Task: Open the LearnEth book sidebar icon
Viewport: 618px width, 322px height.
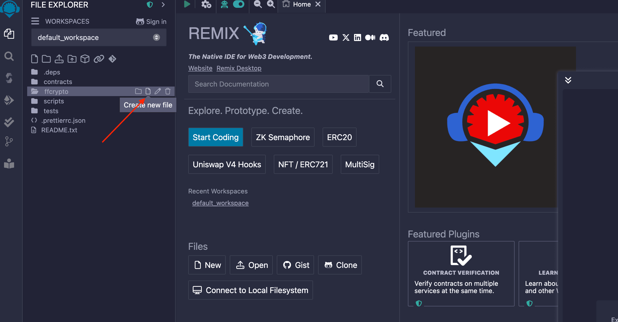Action: (x=9, y=164)
